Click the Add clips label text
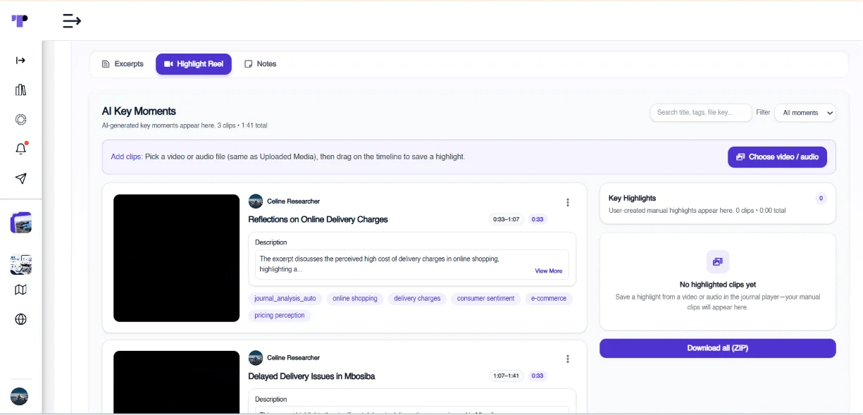Image resolution: width=863 pixels, height=415 pixels. point(126,157)
